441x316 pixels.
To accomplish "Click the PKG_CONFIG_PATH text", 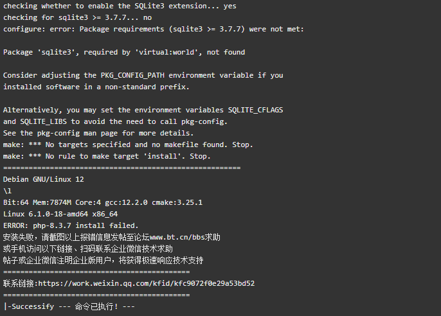I will (132, 76).
